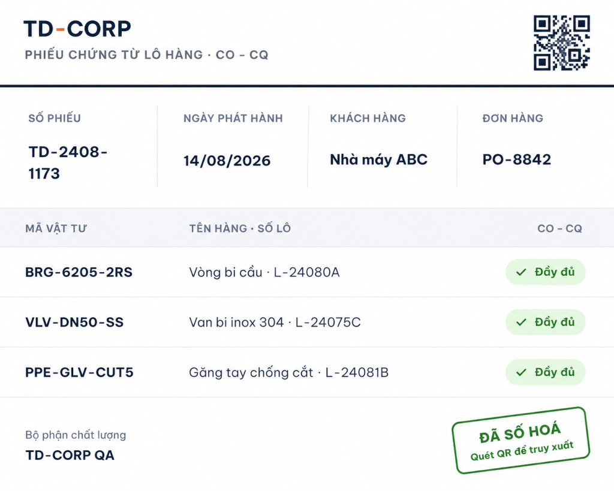
Task: Click material code VLV-DN50-SS
Action: 74,323
